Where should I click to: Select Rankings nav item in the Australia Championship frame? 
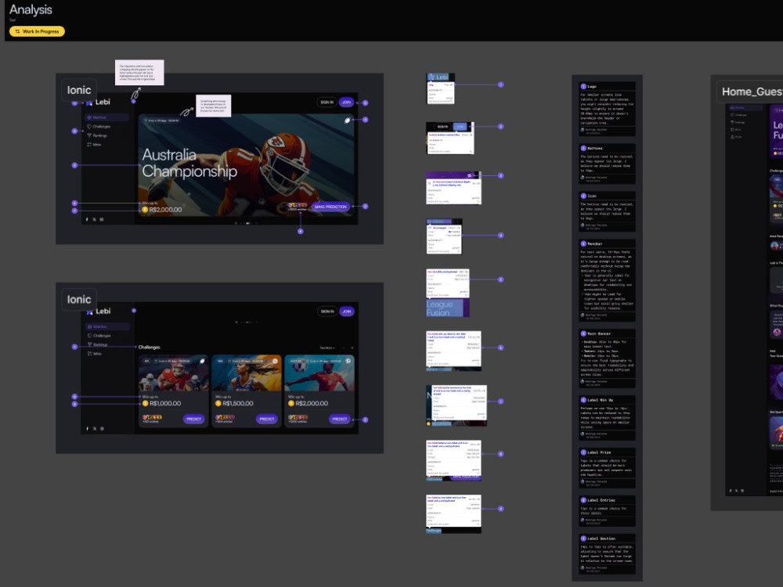pos(97,135)
